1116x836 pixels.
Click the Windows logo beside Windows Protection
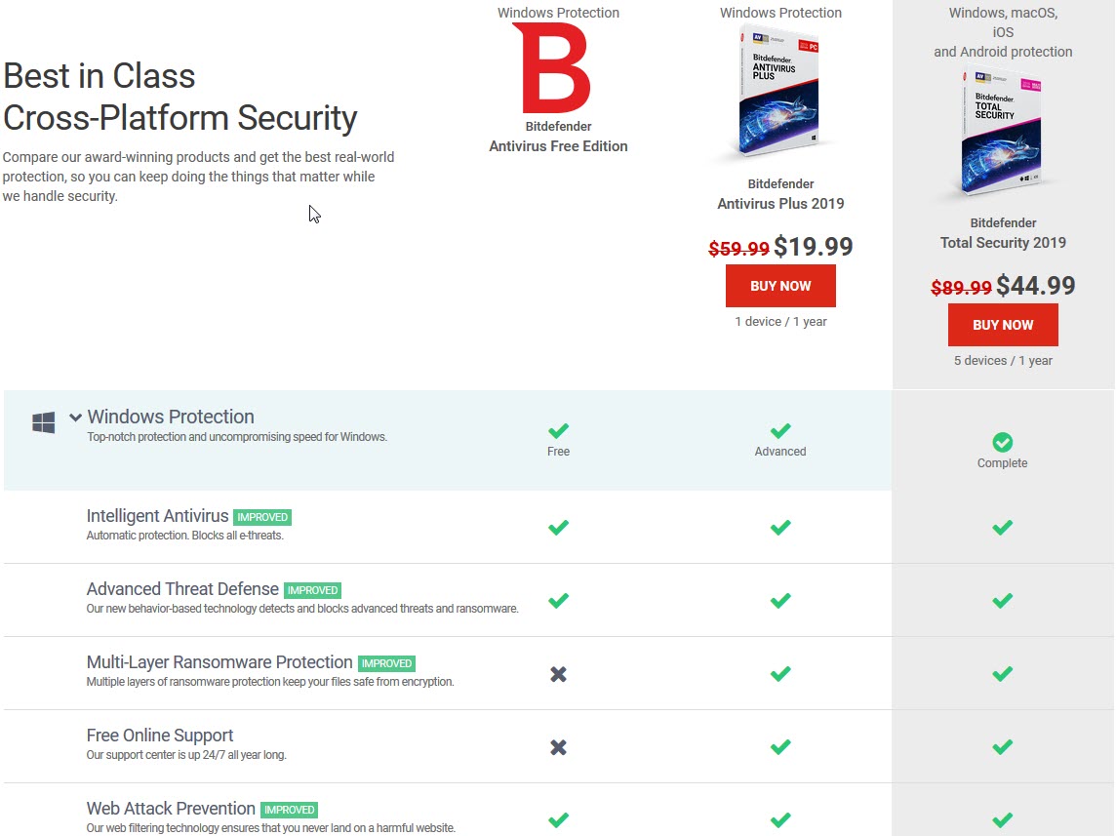43,422
